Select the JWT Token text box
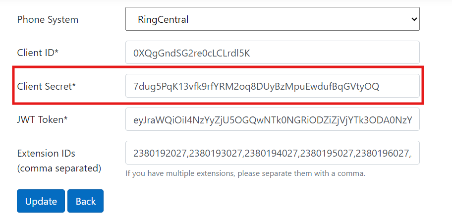This screenshot has width=452, height=224. [272, 119]
